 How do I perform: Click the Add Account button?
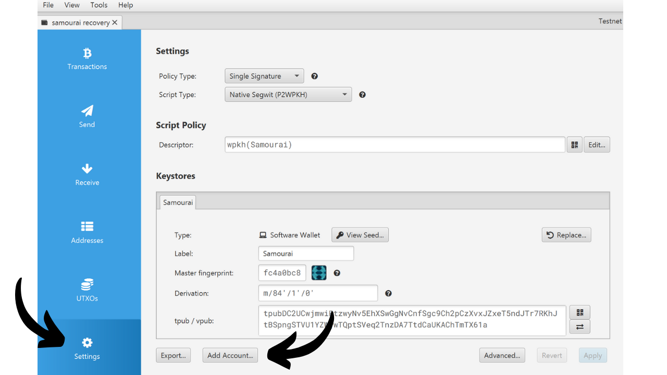pos(230,355)
